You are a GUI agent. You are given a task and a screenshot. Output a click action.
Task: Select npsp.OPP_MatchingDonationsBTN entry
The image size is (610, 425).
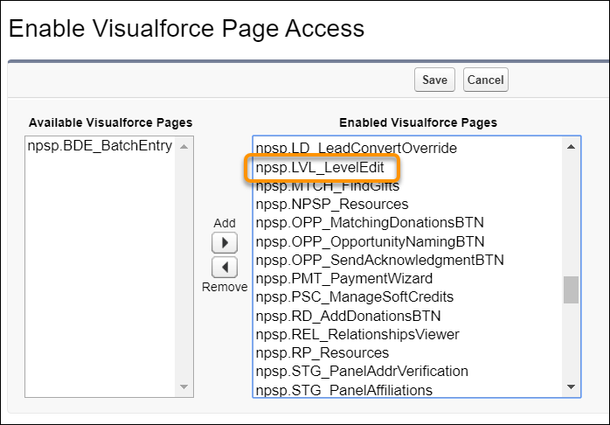coord(370,222)
